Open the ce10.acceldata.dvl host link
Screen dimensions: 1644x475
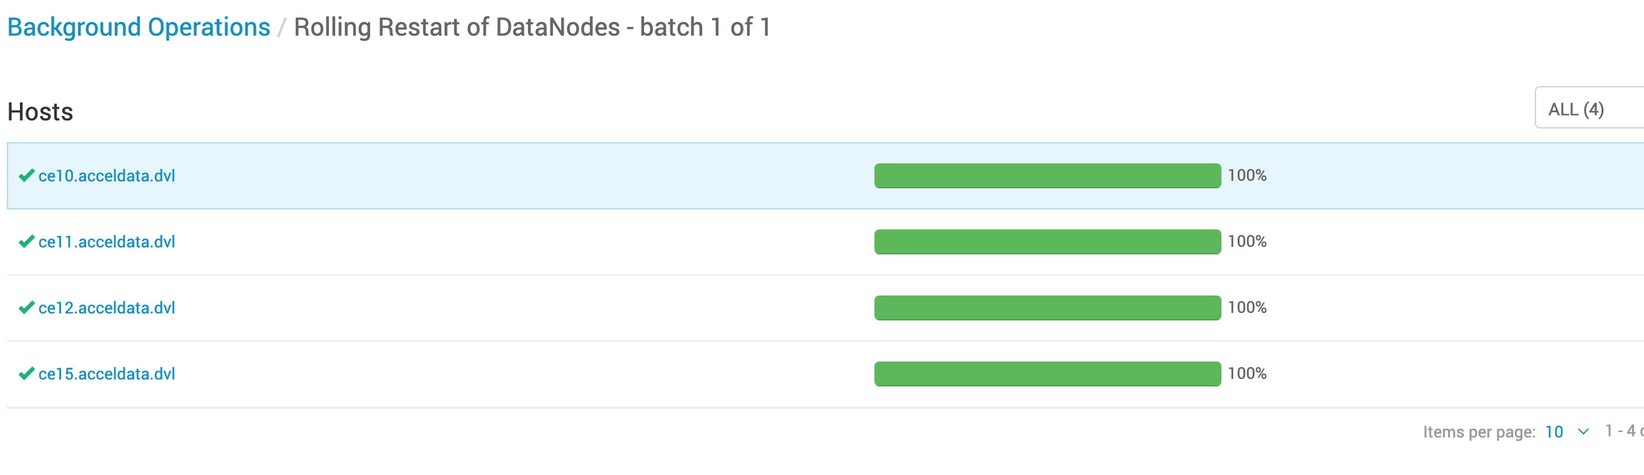[x=107, y=176]
